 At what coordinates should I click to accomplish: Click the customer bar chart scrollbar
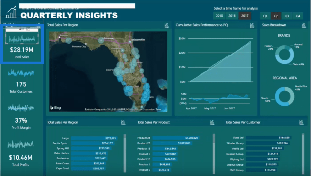coord(303,153)
